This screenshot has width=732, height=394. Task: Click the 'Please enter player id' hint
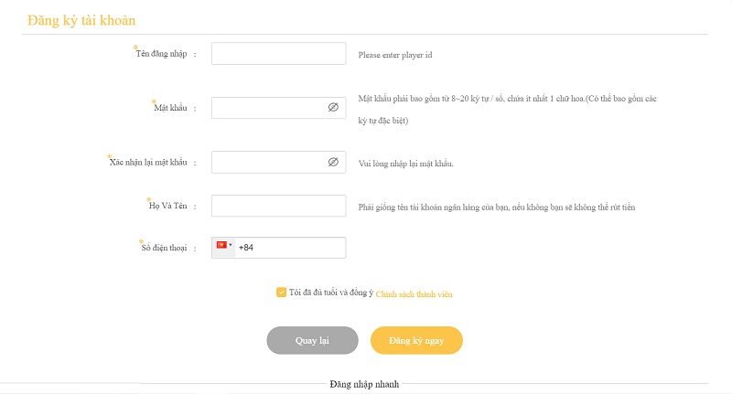pyautogui.click(x=394, y=55)
